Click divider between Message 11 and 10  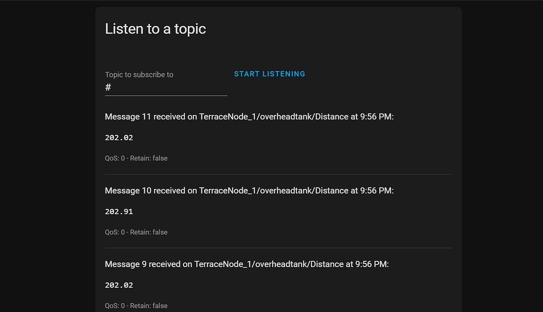pos(278,175)
